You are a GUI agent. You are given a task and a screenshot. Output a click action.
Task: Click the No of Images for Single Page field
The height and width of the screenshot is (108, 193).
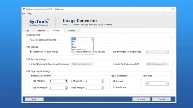(156, 52)
